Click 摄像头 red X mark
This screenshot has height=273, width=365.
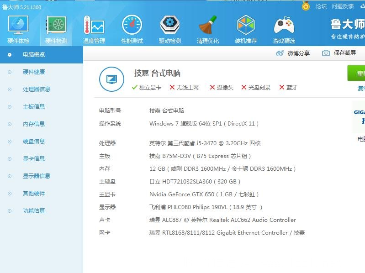point(212,88)
